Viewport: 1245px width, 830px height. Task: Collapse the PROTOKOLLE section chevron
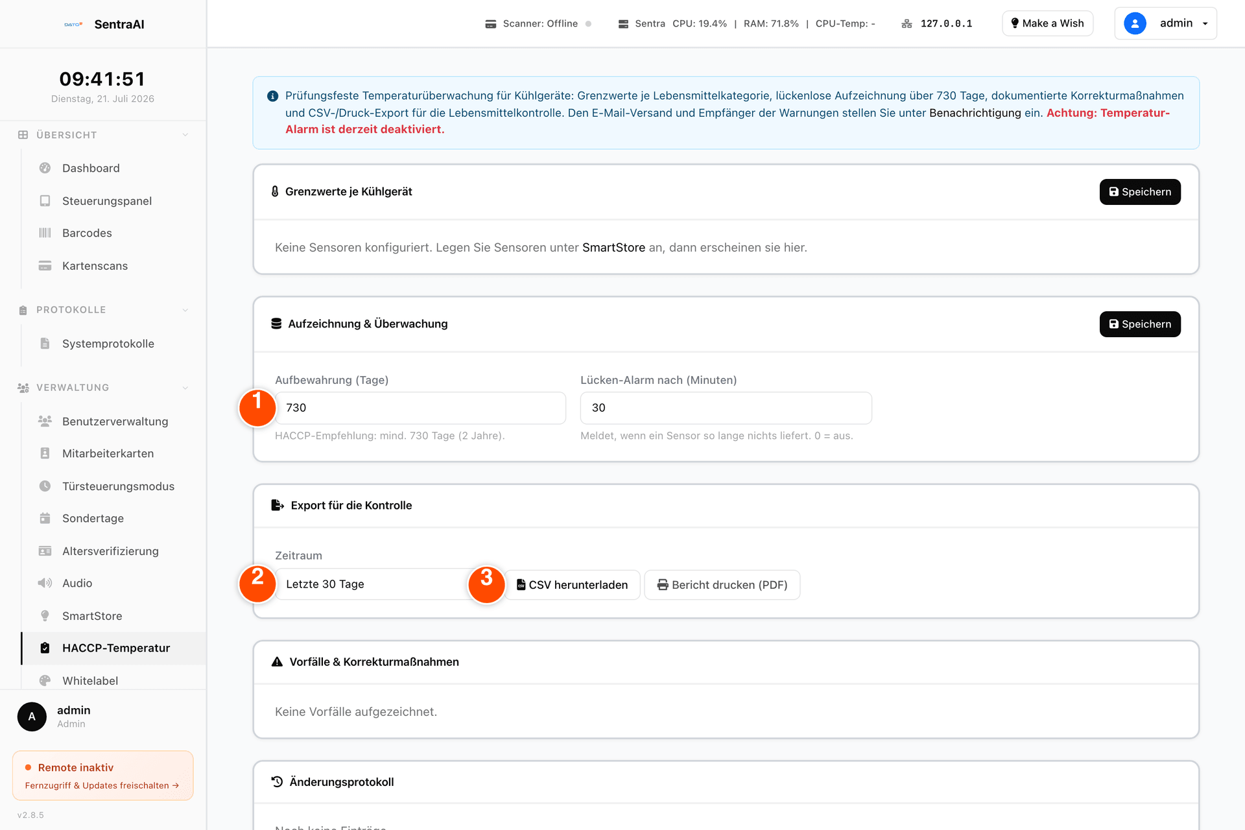[x=185, y=310]
